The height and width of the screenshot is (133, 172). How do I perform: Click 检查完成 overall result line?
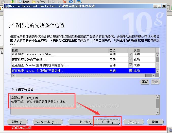(x=38, y=102)
